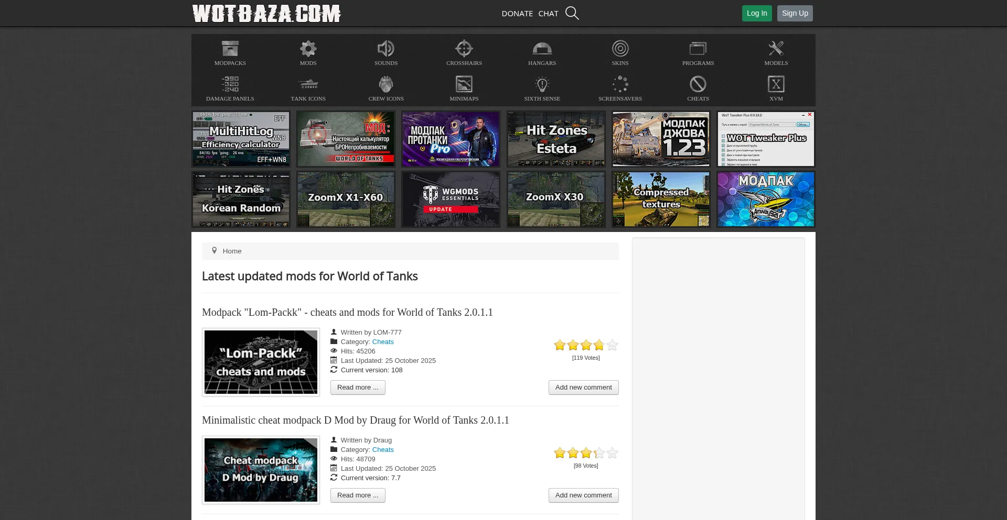The image size is (1007, 520).
Task: Add new comment on D Mod by Draug
Action: coord(583,495)
